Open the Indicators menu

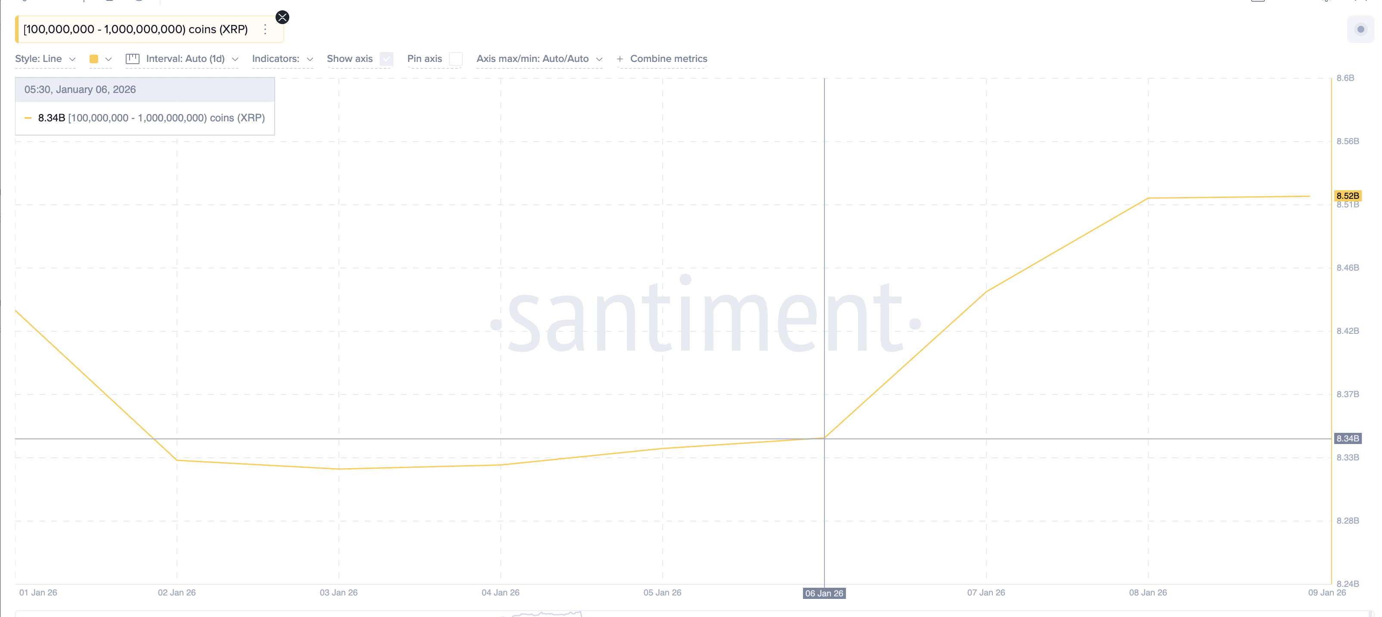(282, 59)
